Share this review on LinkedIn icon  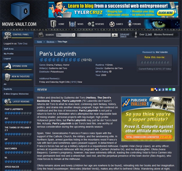(167, 90)
